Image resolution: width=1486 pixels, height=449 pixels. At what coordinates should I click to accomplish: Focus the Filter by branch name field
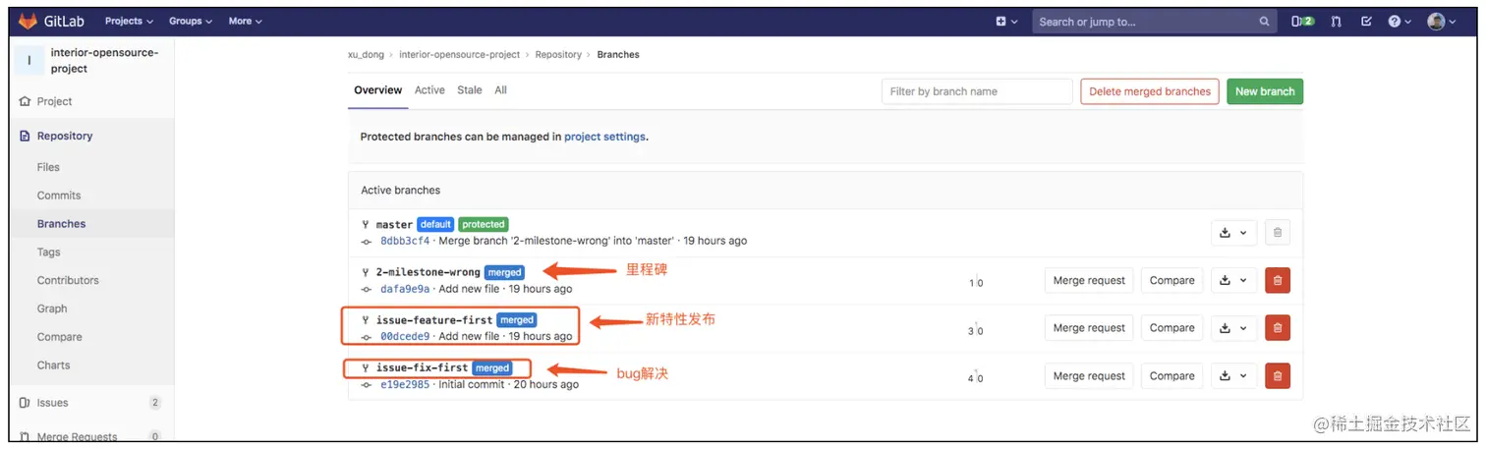(x=977, y=91)
